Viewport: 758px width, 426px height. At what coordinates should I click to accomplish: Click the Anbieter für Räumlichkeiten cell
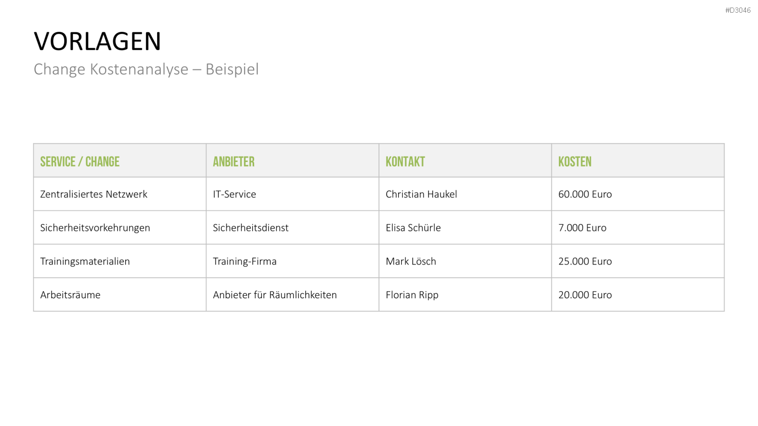pos(293,295)
